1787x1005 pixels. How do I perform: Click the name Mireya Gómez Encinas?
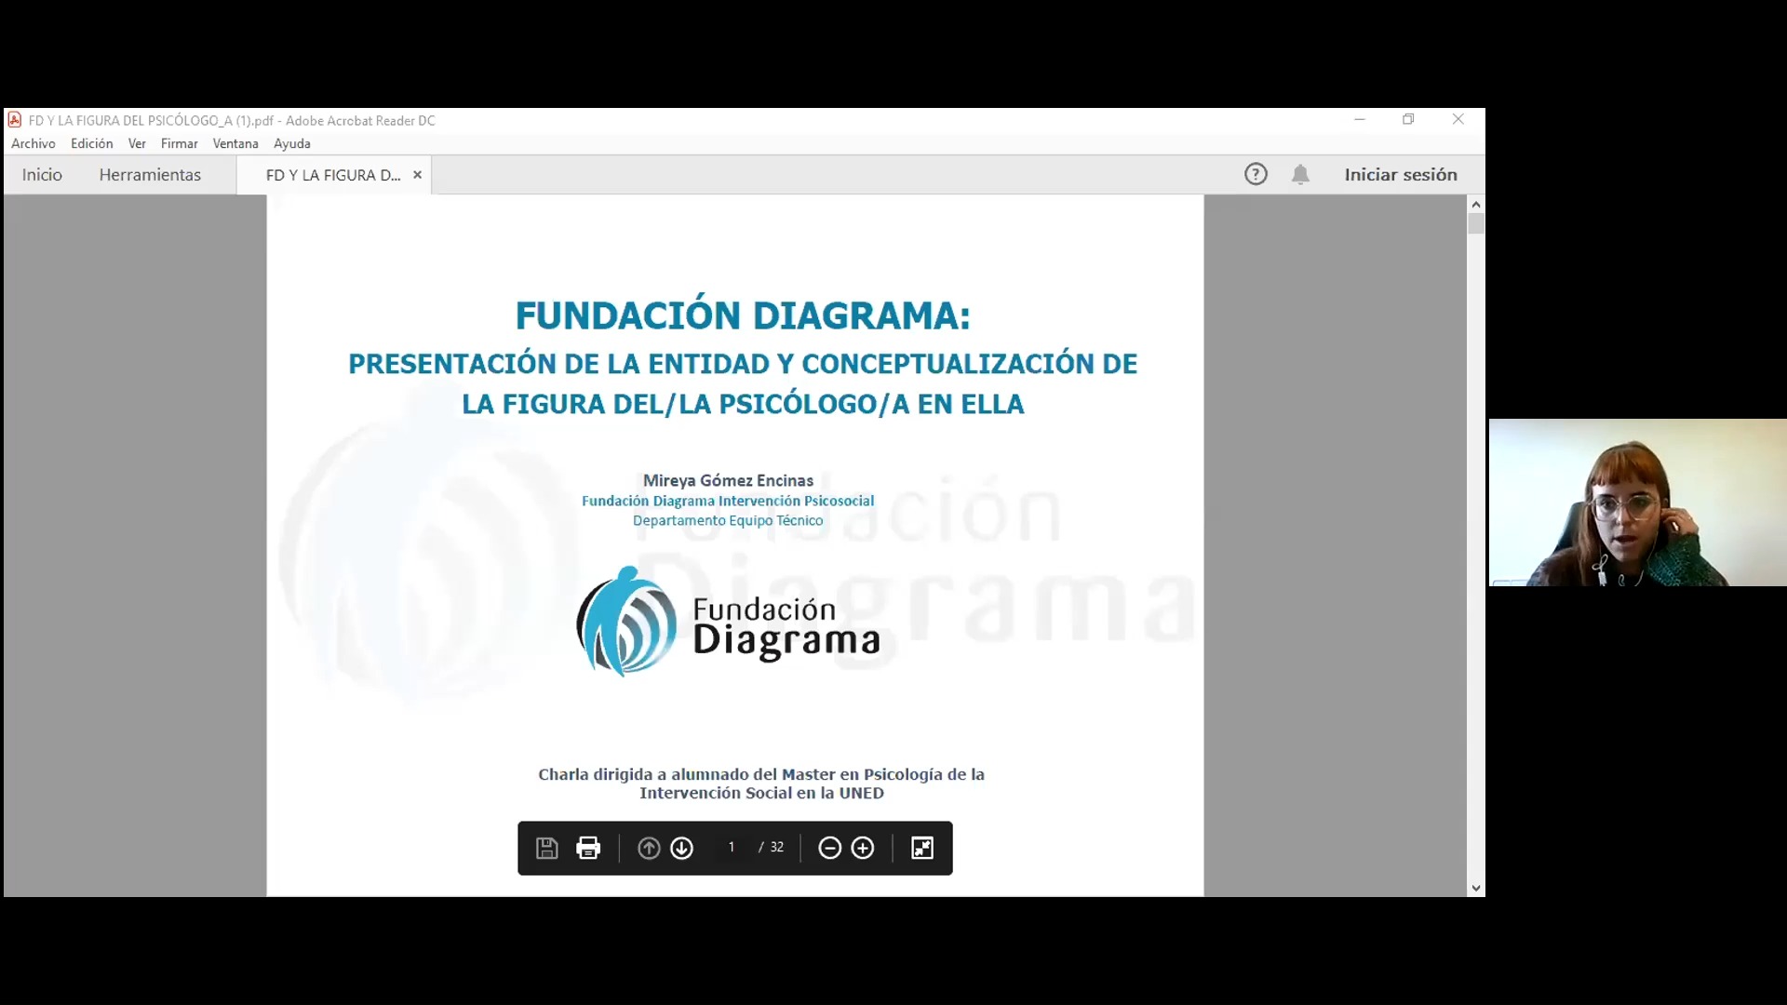click(728, 480)
